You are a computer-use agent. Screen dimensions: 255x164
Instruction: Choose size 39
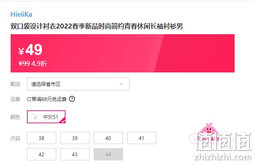[x=75, y=138]
